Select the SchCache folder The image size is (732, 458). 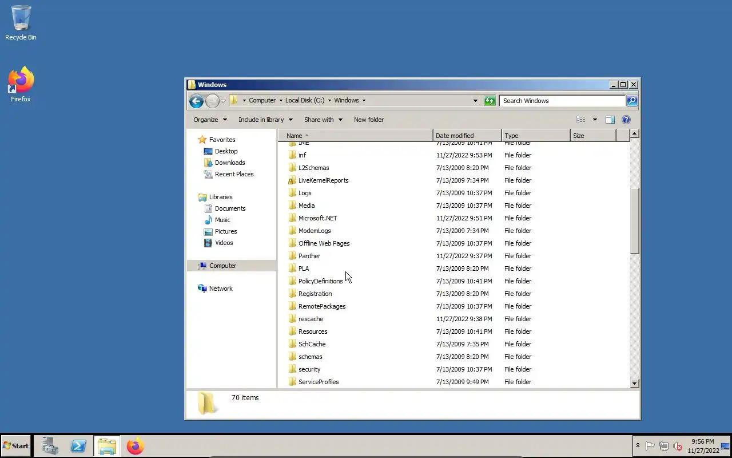312,344
